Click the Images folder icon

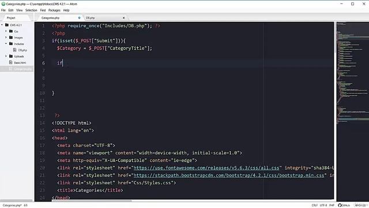tap(11, 37)
